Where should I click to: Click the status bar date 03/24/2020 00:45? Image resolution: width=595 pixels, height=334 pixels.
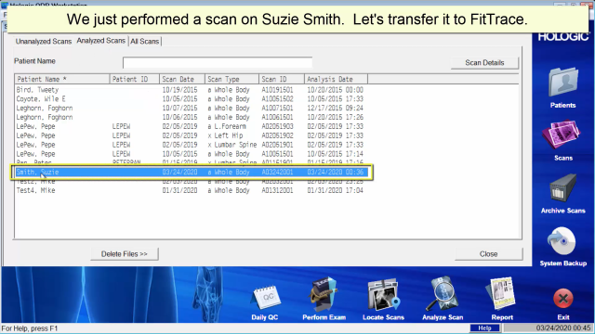(563, 328)
